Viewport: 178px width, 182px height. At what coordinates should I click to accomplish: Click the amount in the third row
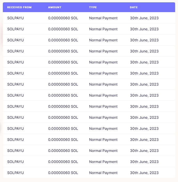[63, 40]
